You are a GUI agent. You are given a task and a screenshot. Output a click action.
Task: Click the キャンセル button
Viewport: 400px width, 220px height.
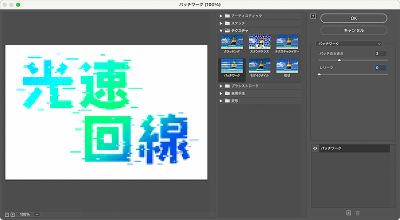click(354, 30)
